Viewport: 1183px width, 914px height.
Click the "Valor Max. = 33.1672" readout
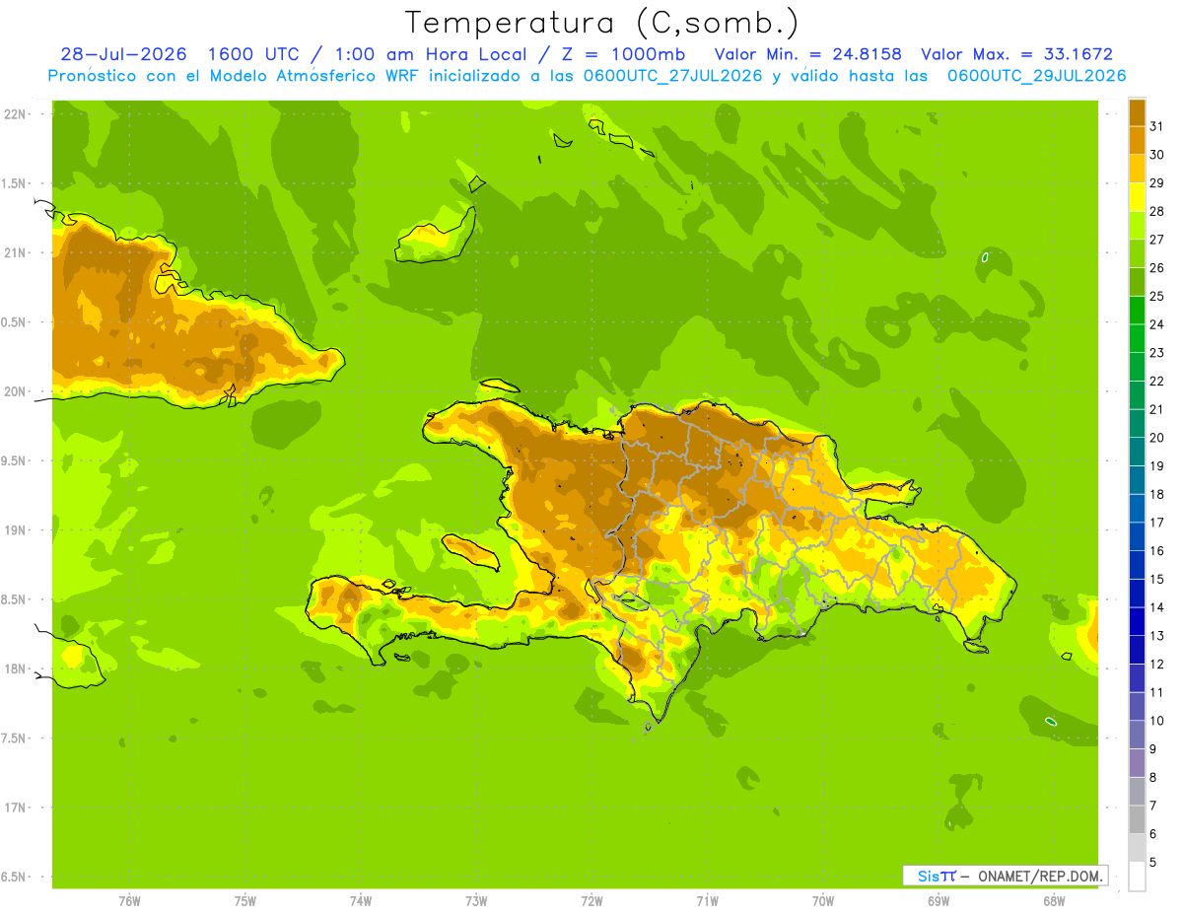coord(1017,54)
